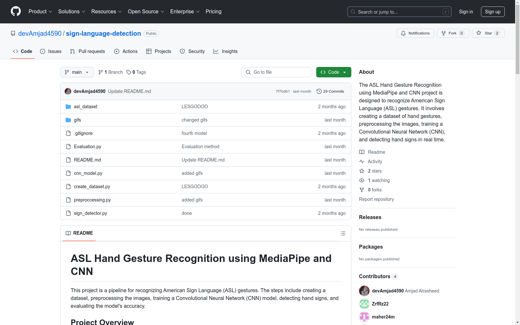View the 29 Commits history

tap(330, 91)
